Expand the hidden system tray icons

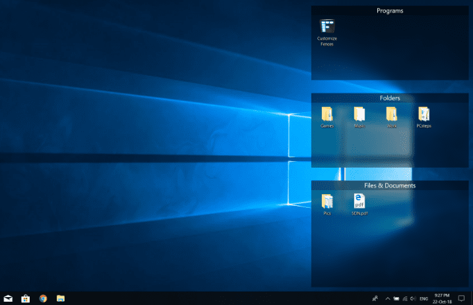(x=387, y=298)
